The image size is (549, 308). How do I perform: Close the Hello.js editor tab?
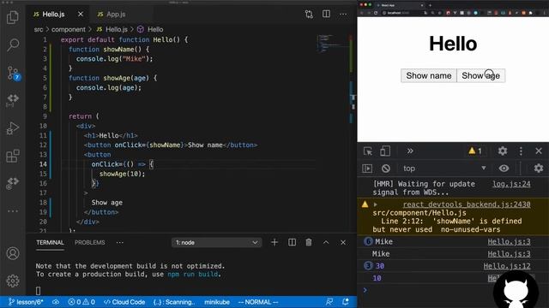[x=81, y=14]
